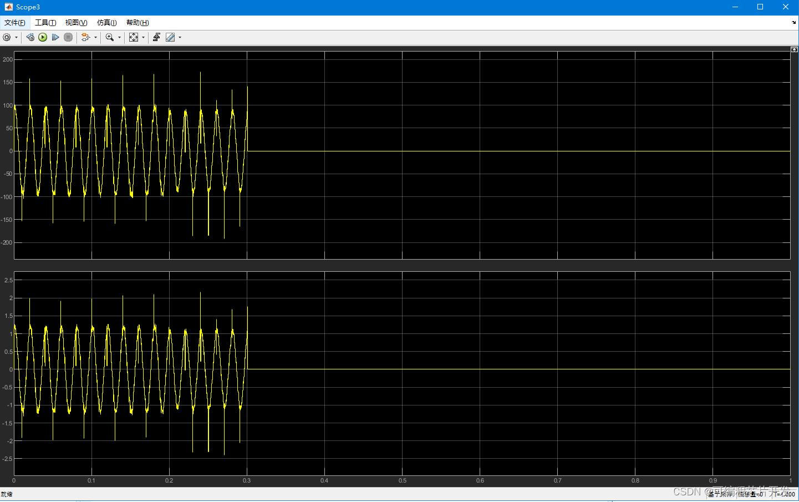Open the 视图(V) menu
Viewport: 799px width, 502px height.
(76, 23)
